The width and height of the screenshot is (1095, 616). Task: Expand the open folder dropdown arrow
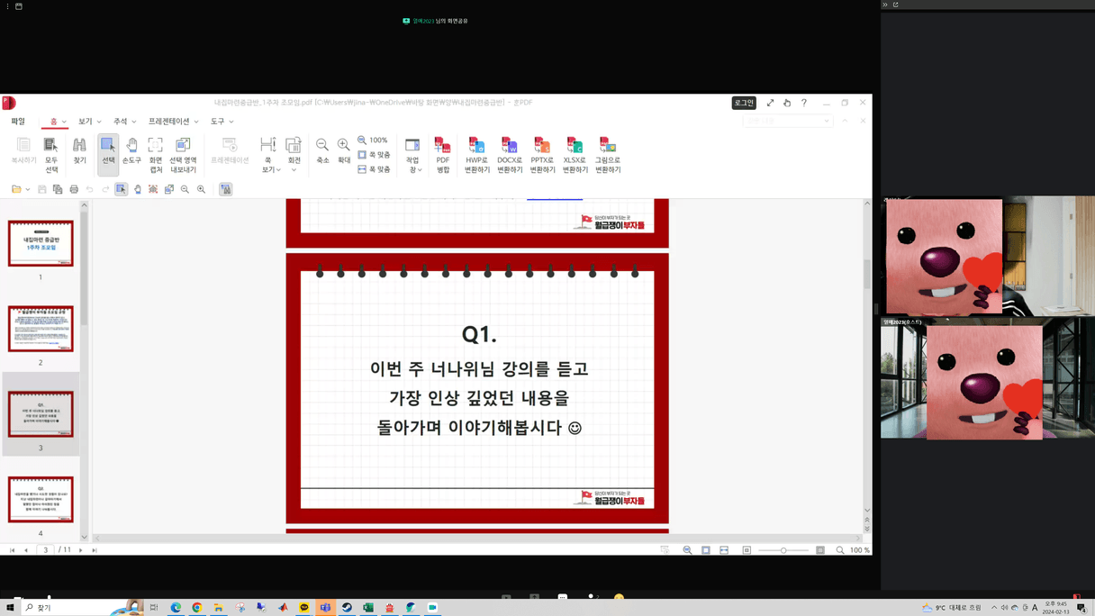(x=28, y=189)
